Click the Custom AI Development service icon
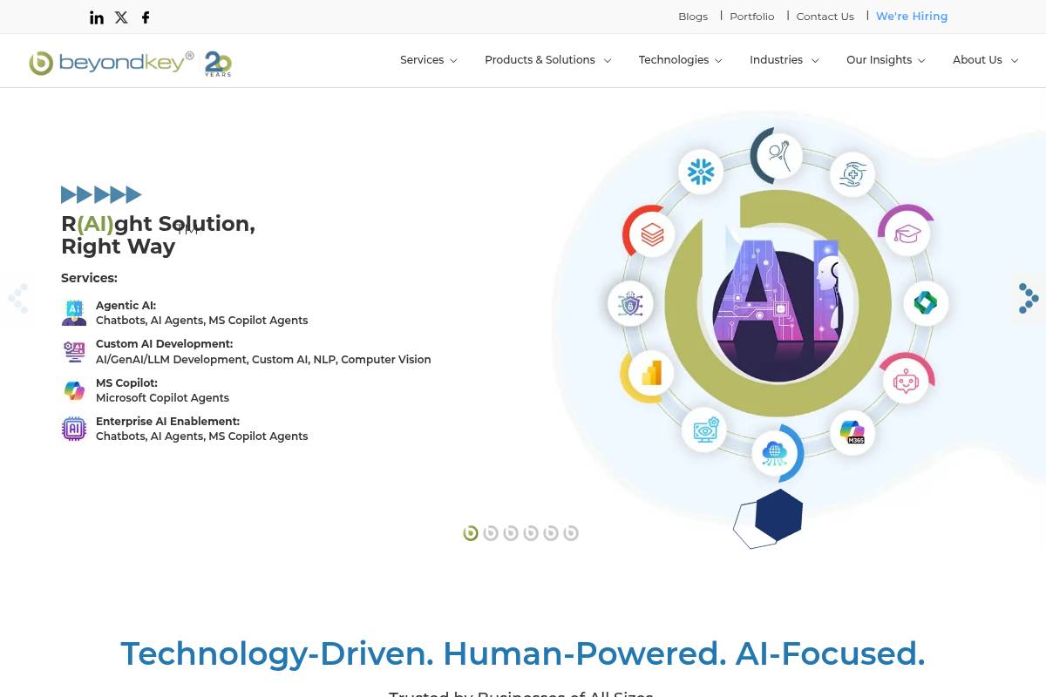 click(74, 351)
